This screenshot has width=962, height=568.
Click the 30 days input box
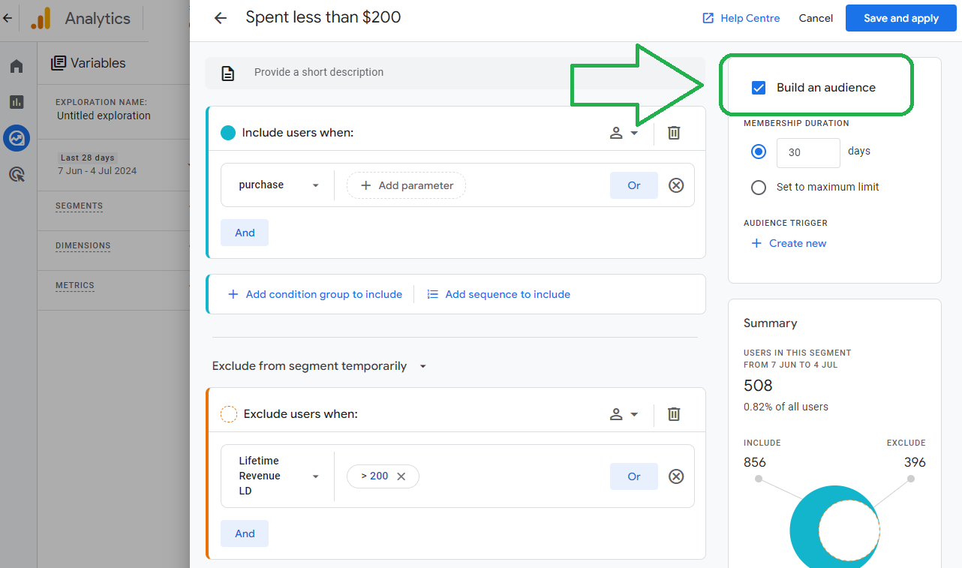808,152
